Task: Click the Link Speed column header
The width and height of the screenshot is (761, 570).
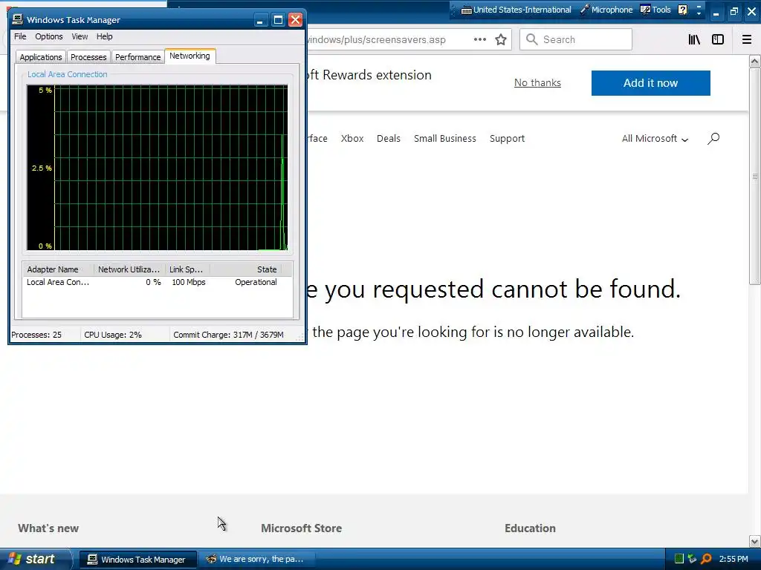Action: click(x=187, y=269)
